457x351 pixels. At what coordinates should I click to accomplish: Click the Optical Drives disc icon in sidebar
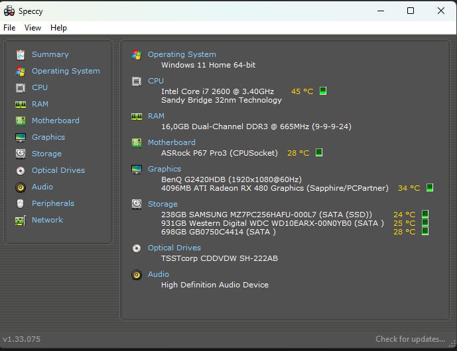[20, 170]
